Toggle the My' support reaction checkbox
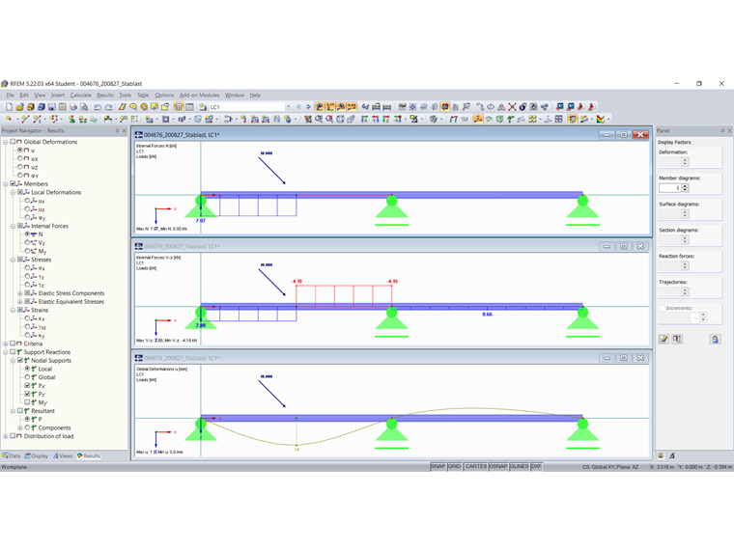The height and width of the screenshot is (550, 734). (27, 402)
